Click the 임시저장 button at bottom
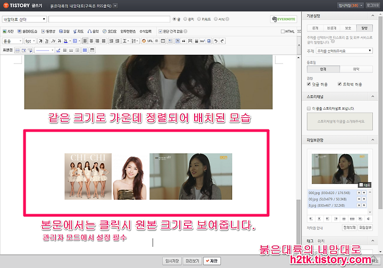Viewport: 383px width, 268px height. pyautogui.click(x=172, y=261)
